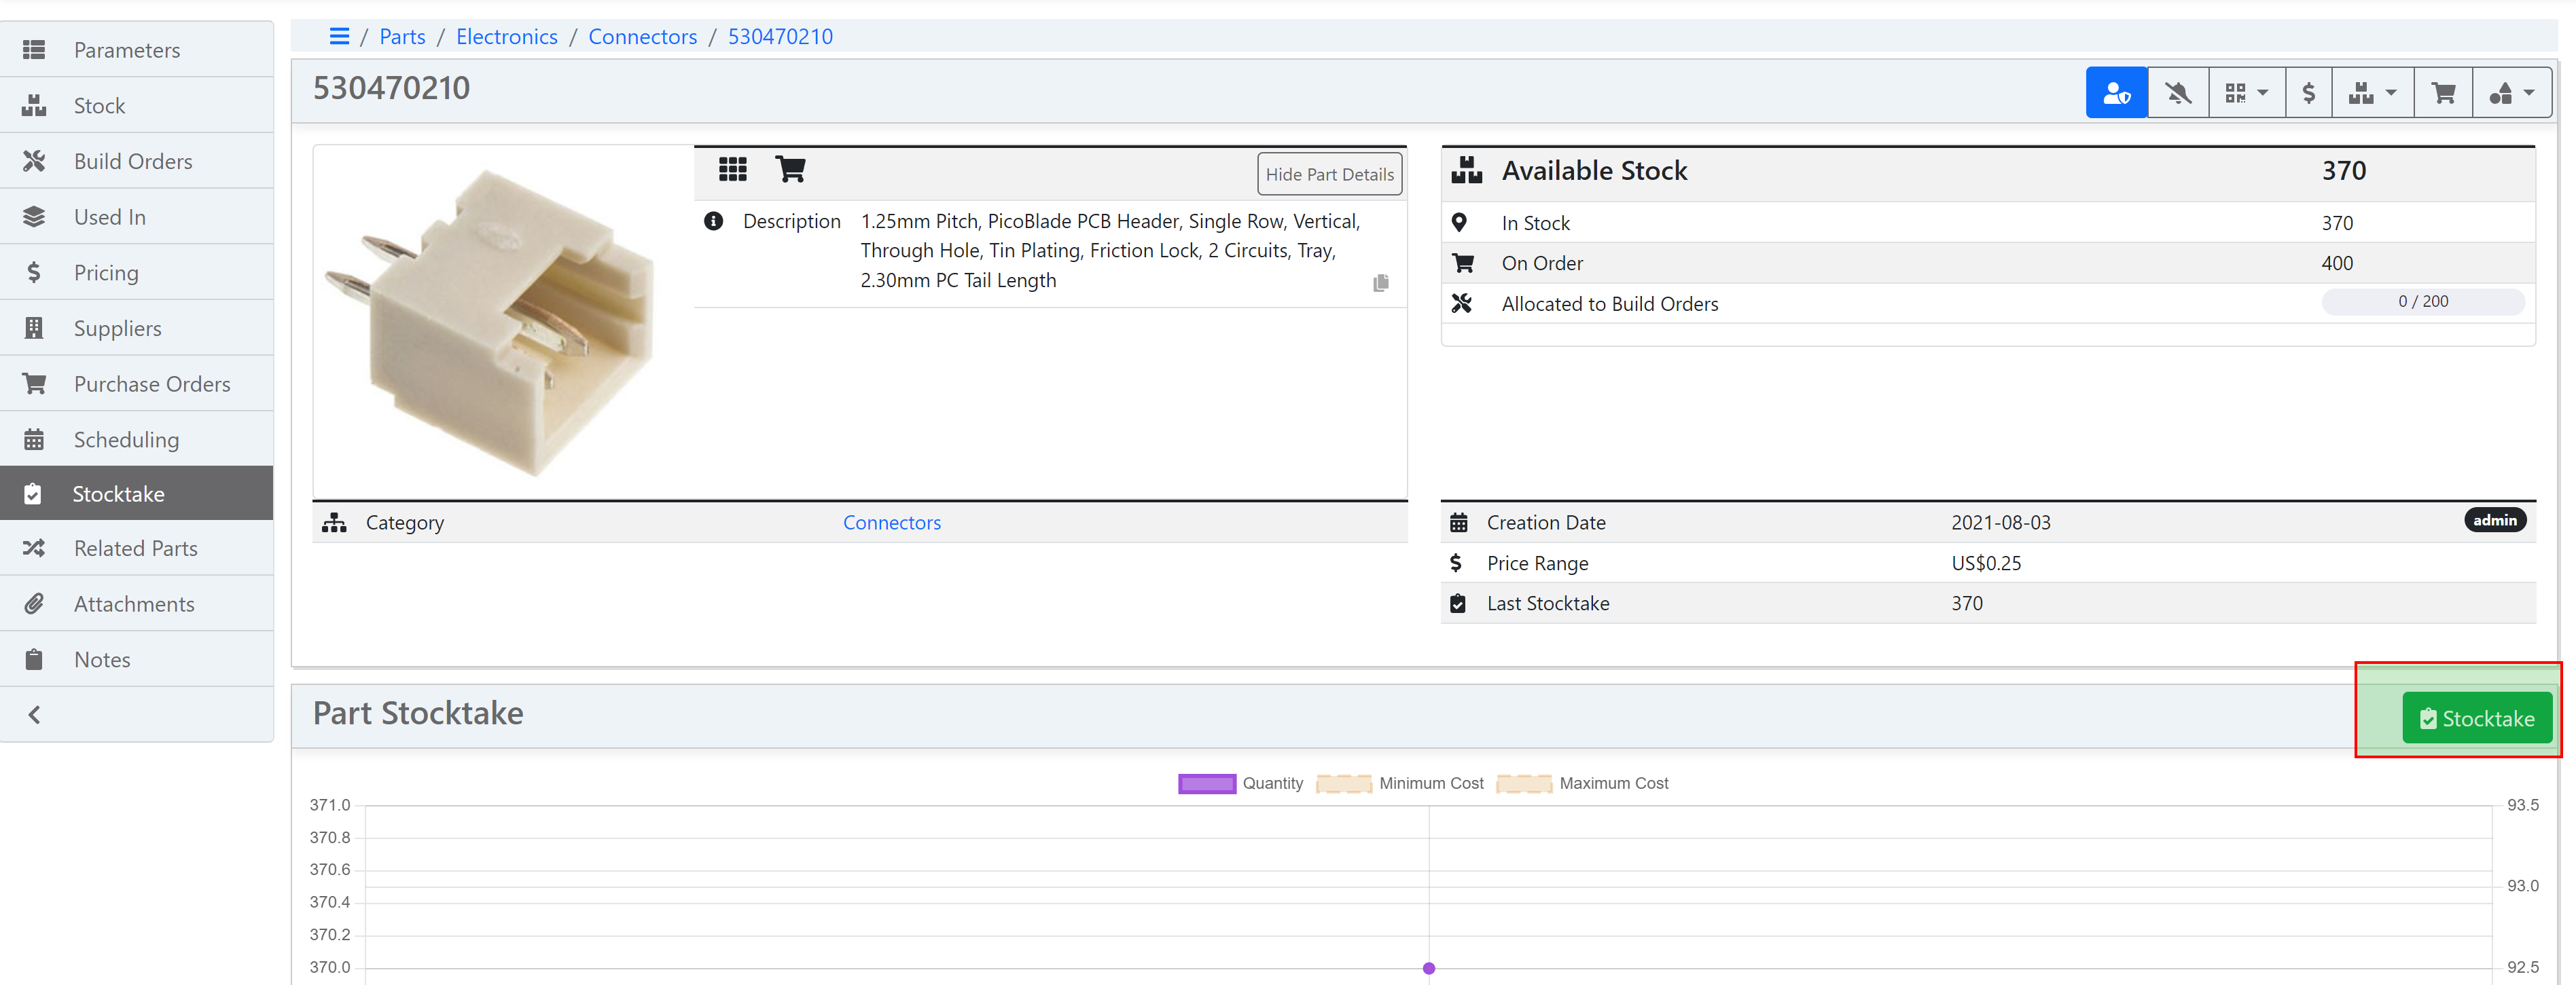Expand the barcode actions dropdown
Image resolution: width=2576 pixels, height=985 pixels.
2246,93
